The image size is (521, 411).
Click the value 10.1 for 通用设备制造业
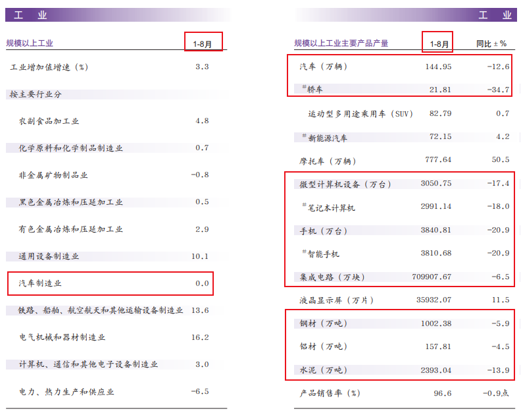[200, 256]
